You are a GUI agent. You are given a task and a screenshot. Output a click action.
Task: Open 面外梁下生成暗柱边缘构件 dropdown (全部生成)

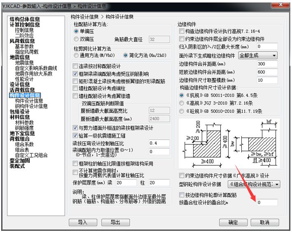coord(258,56)
